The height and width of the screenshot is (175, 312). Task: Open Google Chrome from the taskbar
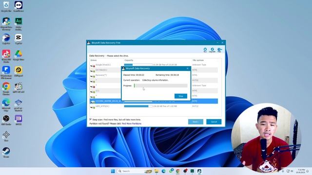pyautogui.click(x=178, y=171)
